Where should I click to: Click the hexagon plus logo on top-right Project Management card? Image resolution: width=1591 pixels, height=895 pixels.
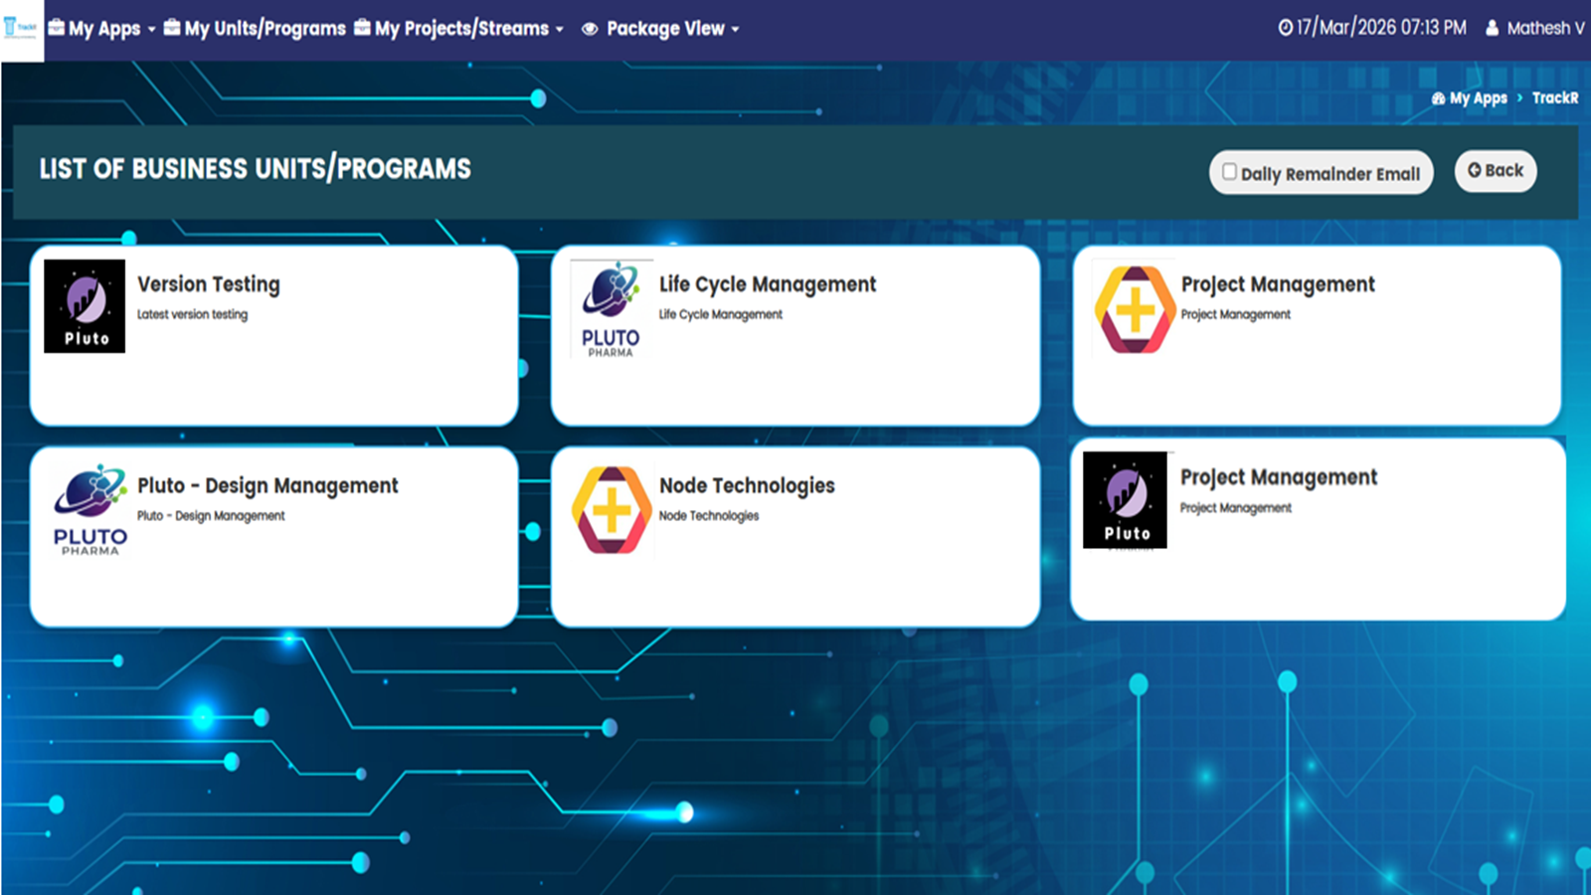[x=1134, y=310]
